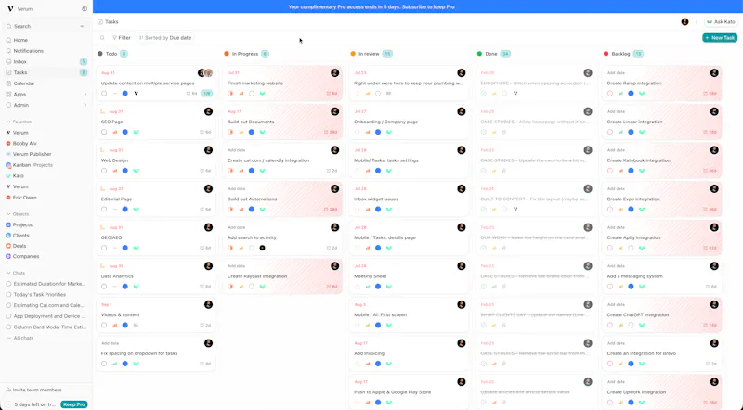Open the Clients object
This screenshot has width=743, height=410.
coord(20,236)
